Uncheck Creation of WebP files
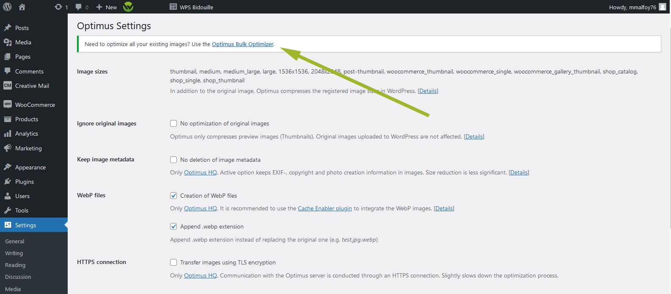The width and height of the screenshot is (671, 294). click(x=173, y=196)
